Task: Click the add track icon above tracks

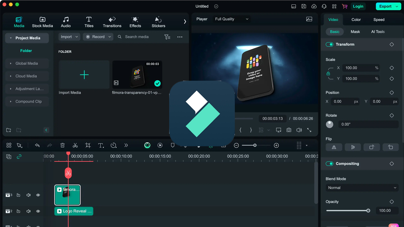Action: coord(9,157)
